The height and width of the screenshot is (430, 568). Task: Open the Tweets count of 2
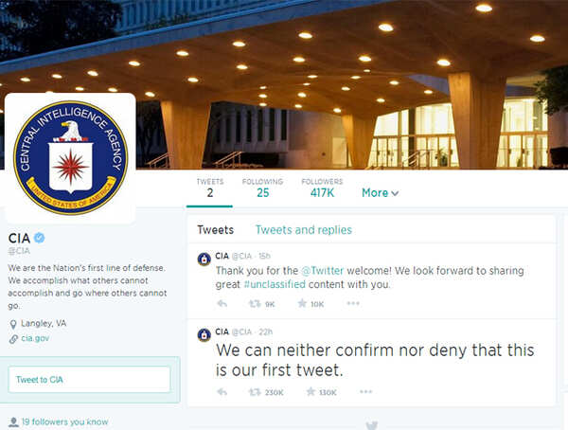pos(210,188)
